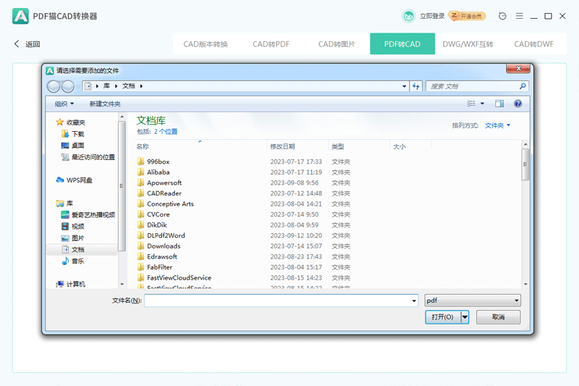
Task: Click the 2个位置 link
Action: (x=165, y=132)
